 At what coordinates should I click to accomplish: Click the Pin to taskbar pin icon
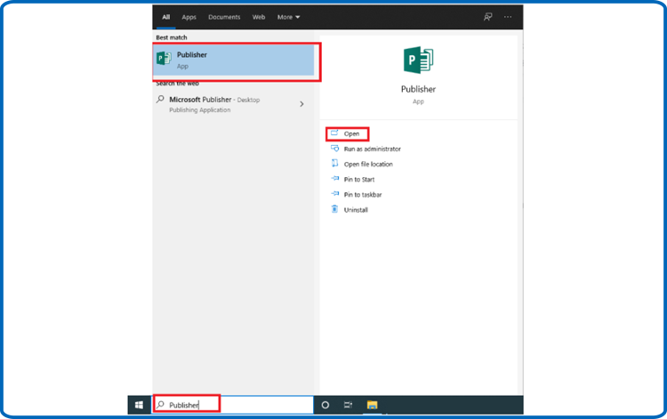pos(334,194)
